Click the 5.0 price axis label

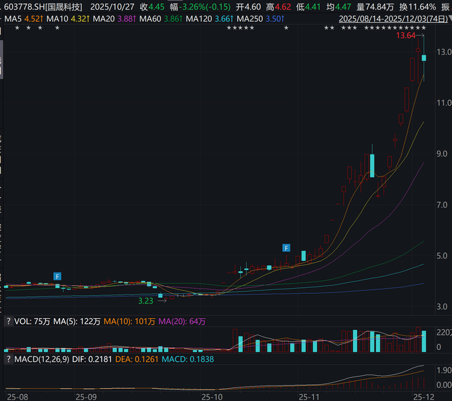(442, 256)
